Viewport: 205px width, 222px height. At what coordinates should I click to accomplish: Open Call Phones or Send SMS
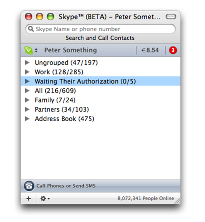66,186
